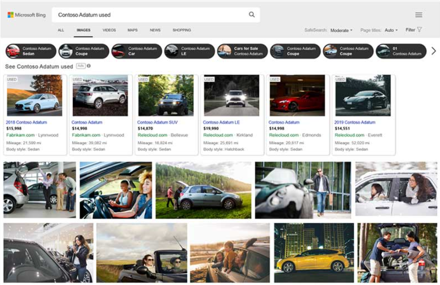Screen dimensions: 440x285
Task: Open the MAPS tab
Action: click(132, 30)
